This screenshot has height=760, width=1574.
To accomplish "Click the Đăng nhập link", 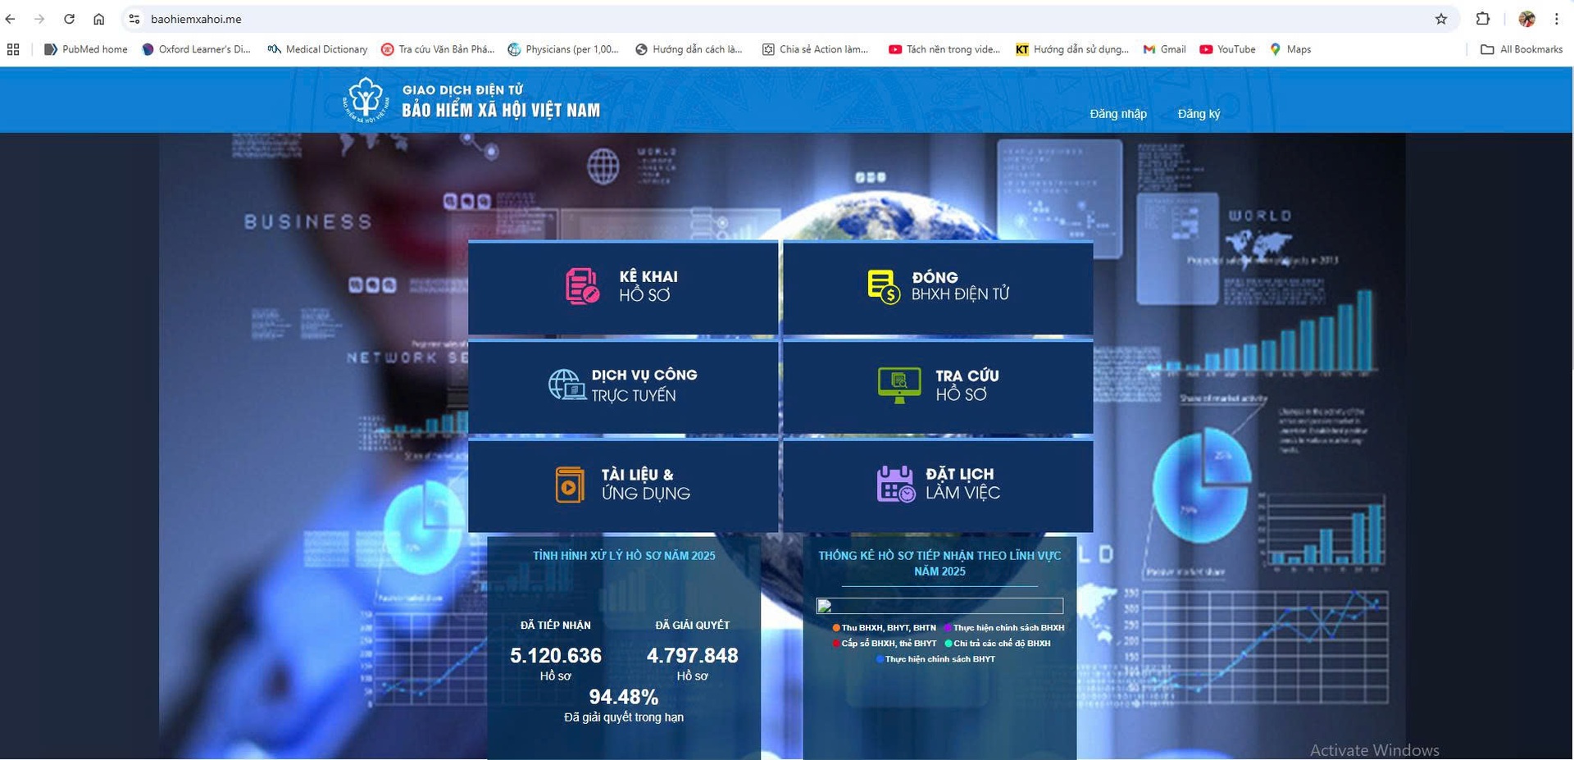I will pos(1117,114).
